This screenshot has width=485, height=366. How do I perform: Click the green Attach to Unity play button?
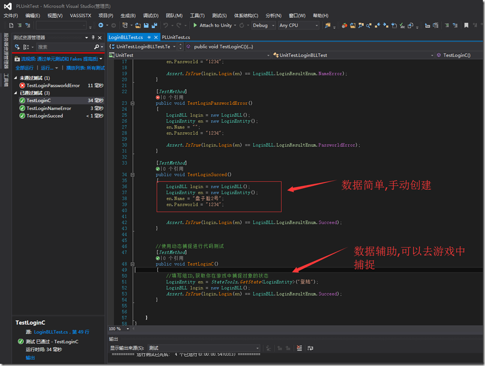[x=195, y=25]
